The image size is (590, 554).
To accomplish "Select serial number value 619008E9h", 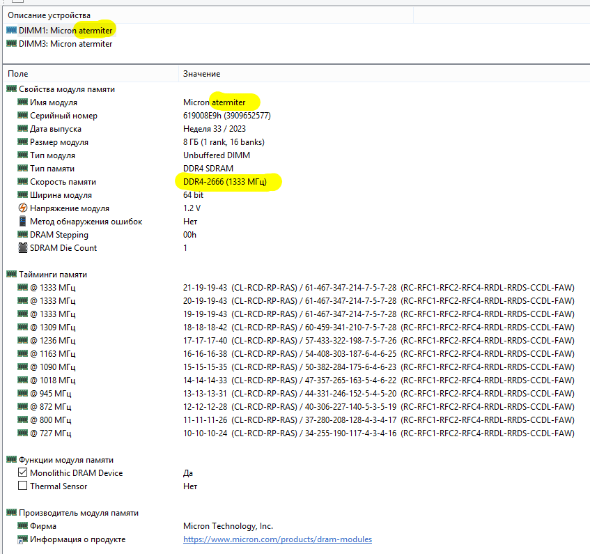I will click(227, 116).
